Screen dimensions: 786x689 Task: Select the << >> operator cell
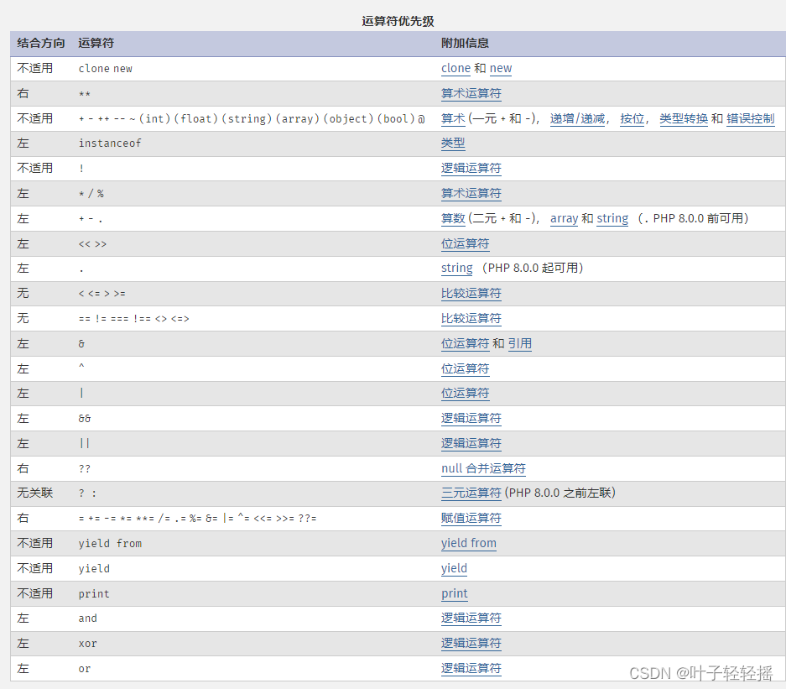[93, 243]
